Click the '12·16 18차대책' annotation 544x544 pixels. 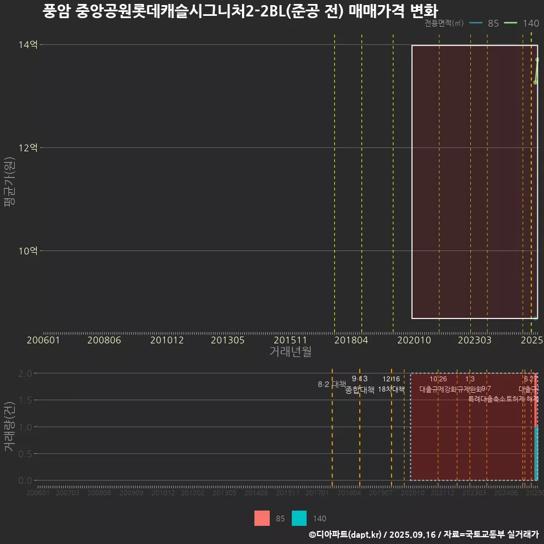pos(392,384)
